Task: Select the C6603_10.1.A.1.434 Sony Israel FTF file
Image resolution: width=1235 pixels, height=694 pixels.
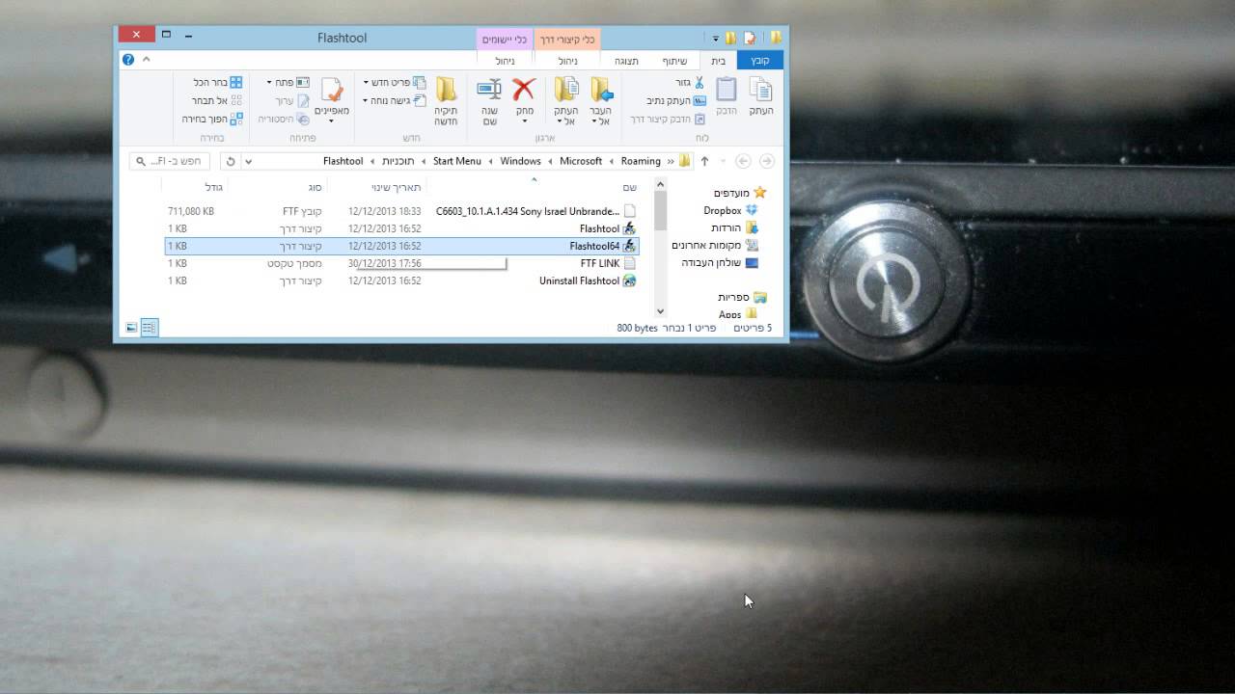Action: pyautogui.click(x=401, y=211)
